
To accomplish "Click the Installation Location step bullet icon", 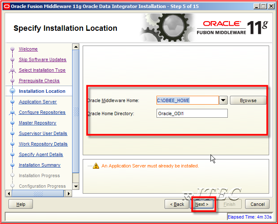I will click(x=12, y=91).
